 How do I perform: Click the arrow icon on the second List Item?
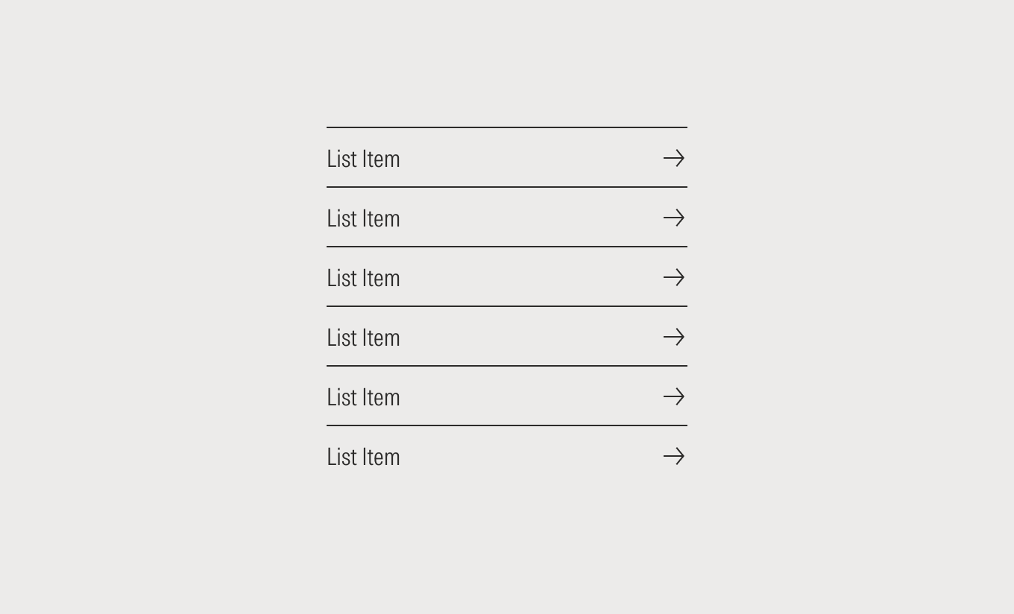[674, 218]
